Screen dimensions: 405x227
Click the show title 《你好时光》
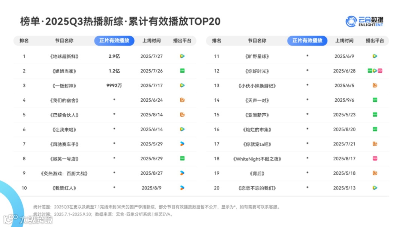pos(257,71)
